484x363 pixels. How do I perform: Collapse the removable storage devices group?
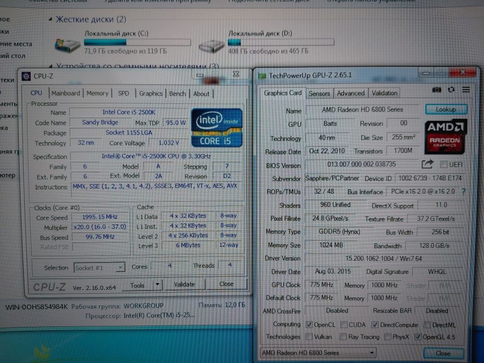[x=51, y=66]
